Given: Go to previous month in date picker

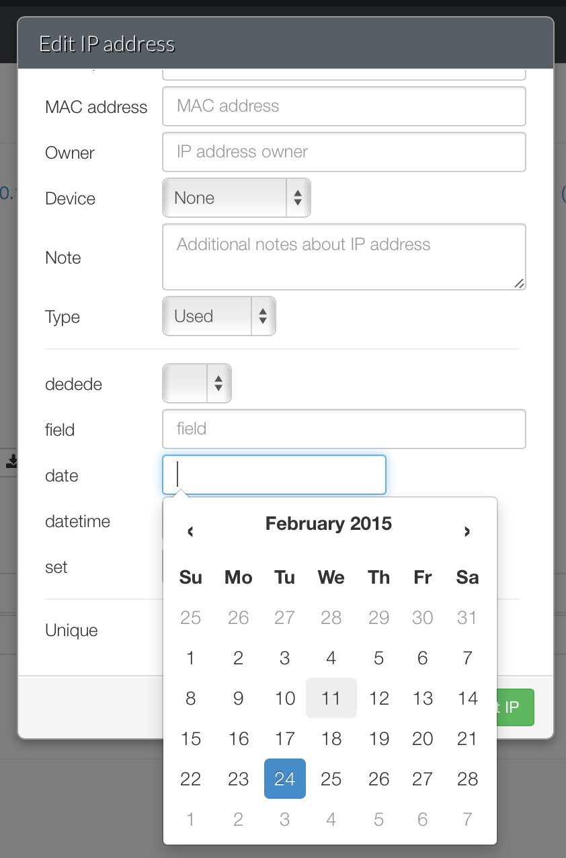Looking at the screenshot, I should pos(191,532).
